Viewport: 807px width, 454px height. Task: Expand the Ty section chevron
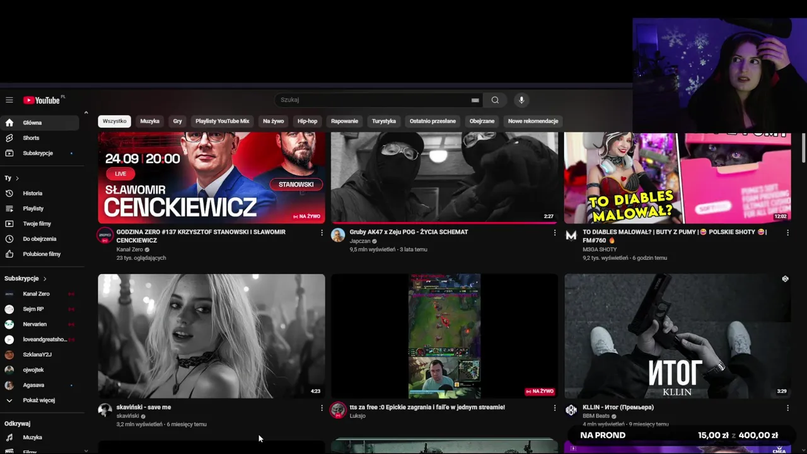click(17, 178)
